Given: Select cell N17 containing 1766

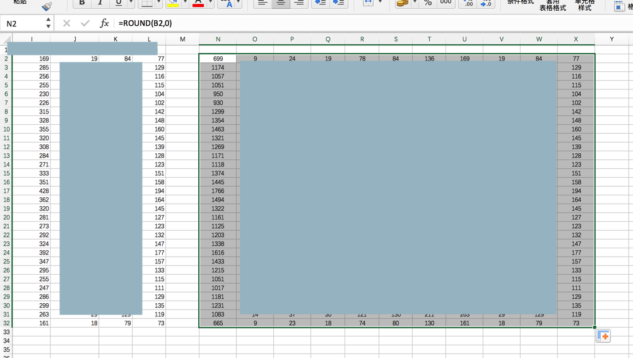Looking at the screenshot, I should click(218, 191).
